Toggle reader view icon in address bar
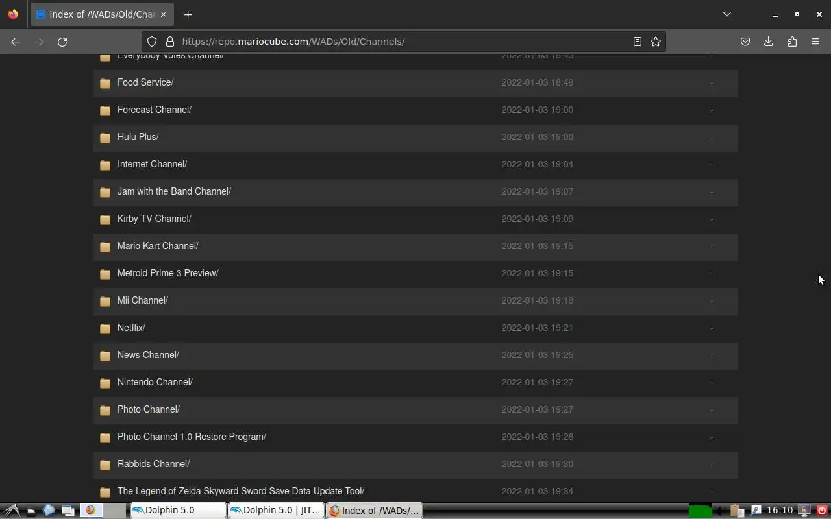This screenshot has width=831, height=519. [638, 42]
